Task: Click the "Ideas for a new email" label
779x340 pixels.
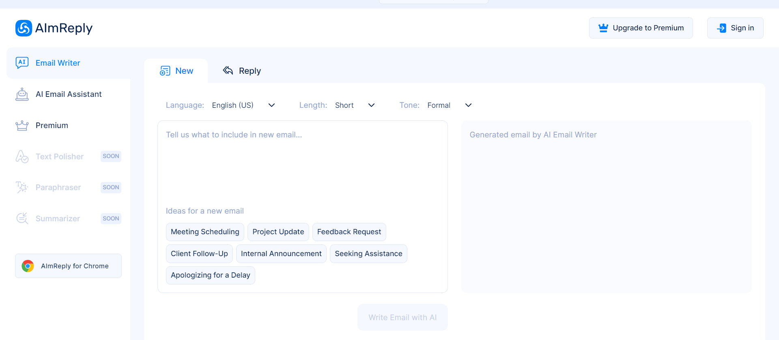Action: 205,211
